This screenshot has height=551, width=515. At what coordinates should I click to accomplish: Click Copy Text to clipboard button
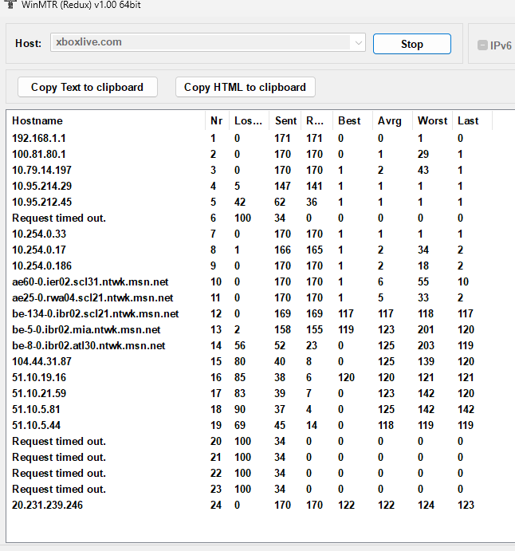[87, 87]
